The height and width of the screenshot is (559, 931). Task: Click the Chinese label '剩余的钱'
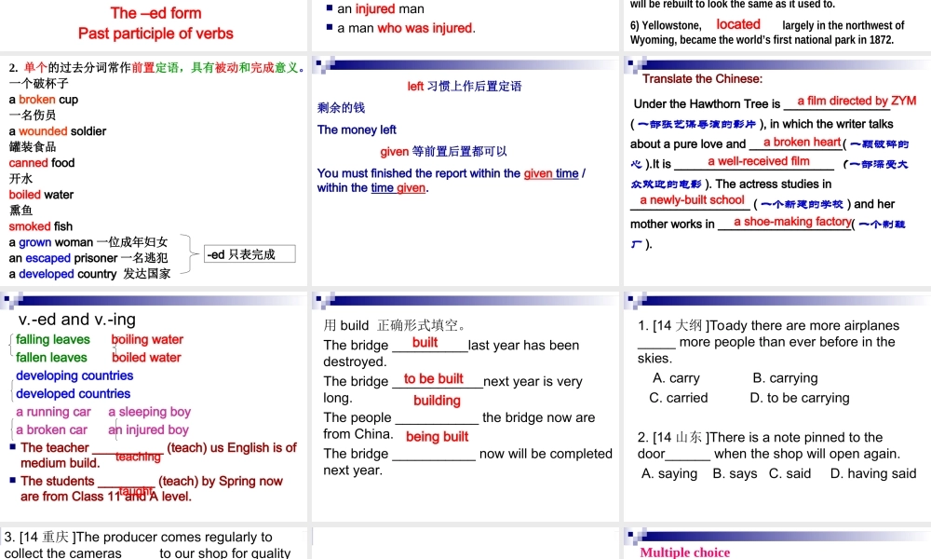click(x=341, y=108)
